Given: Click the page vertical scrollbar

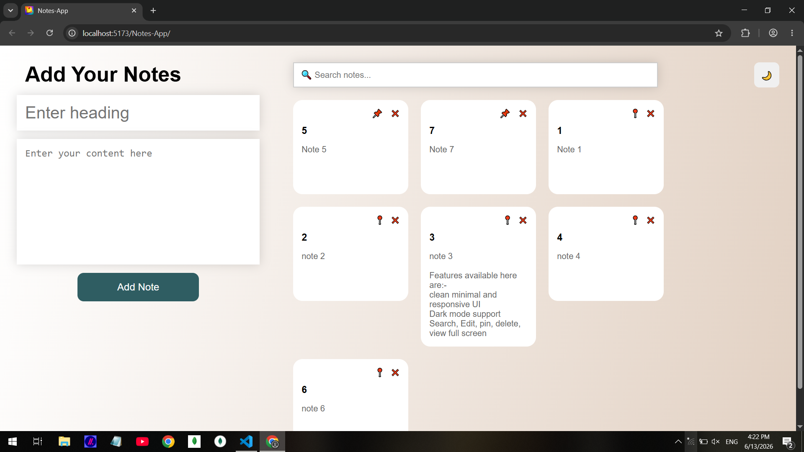Looking at the screenshot, I should click(x=800, y=222).
